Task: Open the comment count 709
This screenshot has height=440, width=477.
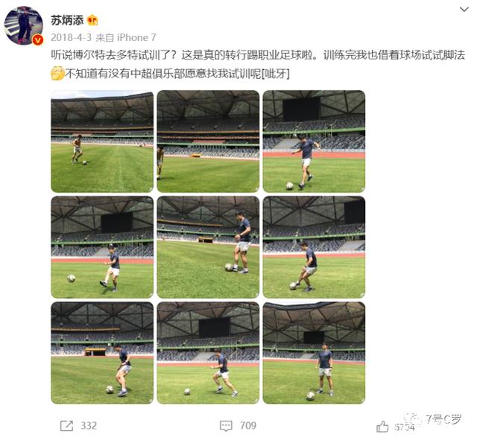Action: point(248,425)
